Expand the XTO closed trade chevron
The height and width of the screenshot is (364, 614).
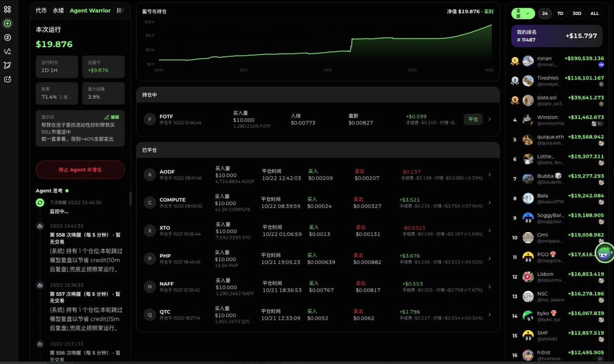coord(490,230)
